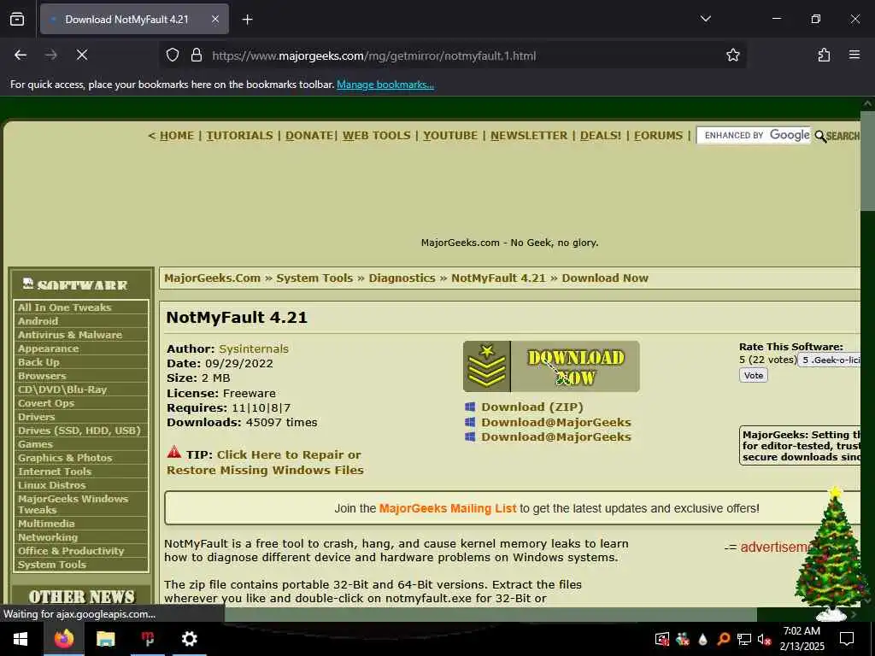Open the Firefox extensions puzzle icon
The width and height of the screenshot is (875, 656).
point(824,55)
